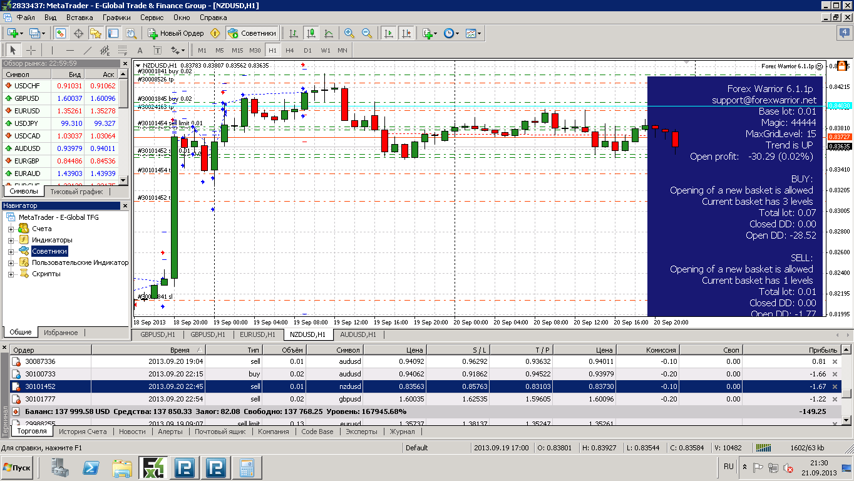Open the AUDUSD,H1 chart tab
Screen dimensions: 854x481
[358, 334]
